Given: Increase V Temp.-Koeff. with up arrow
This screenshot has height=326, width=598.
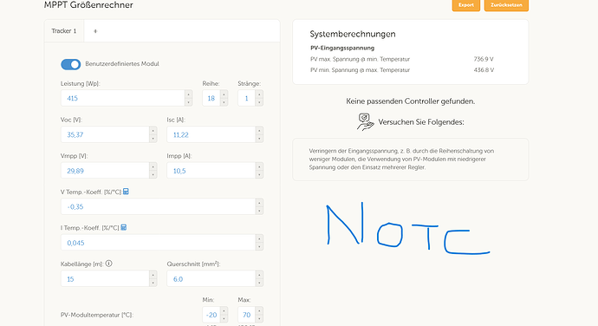Looking at the screenshot, I should 259,203.
